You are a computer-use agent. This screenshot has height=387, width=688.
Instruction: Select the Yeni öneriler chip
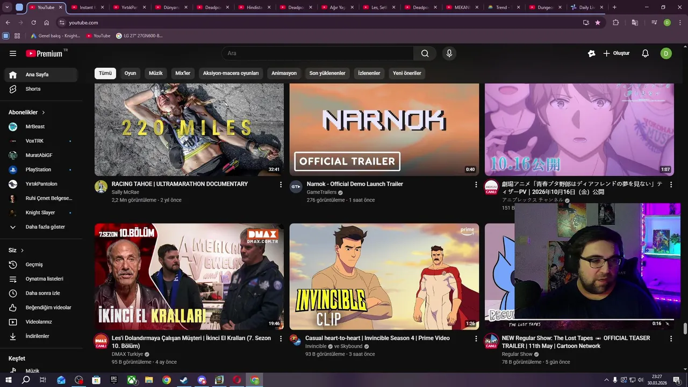407,73
